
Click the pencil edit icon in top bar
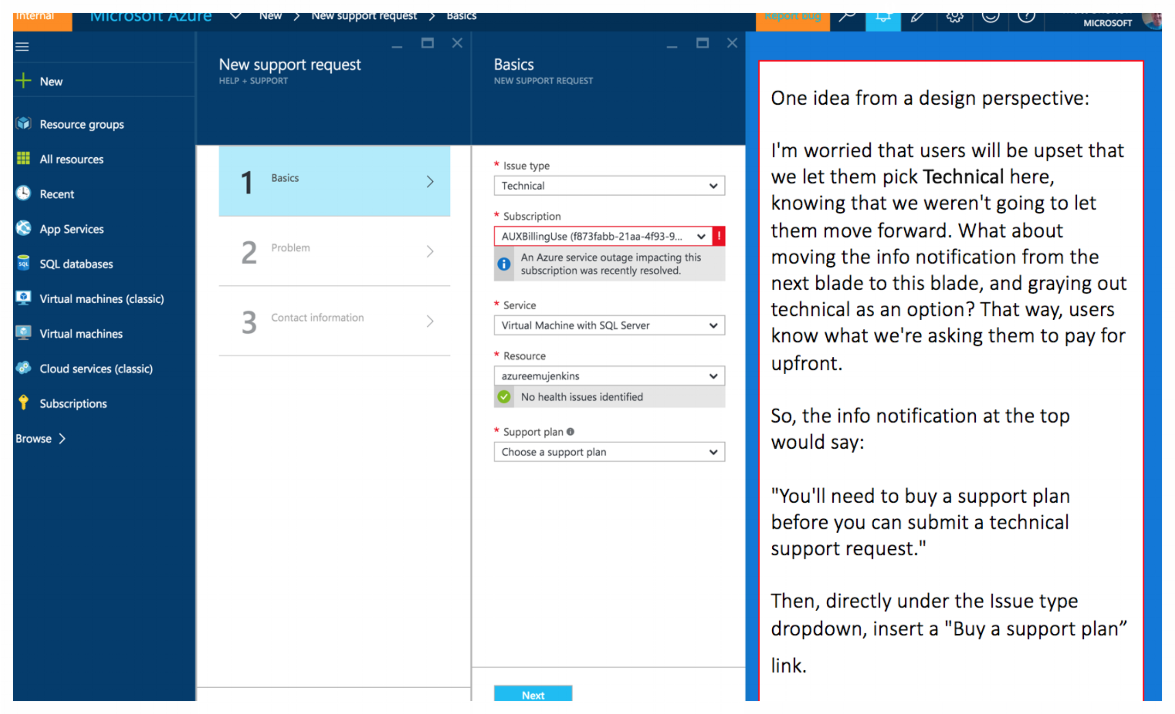pos(918,17)
